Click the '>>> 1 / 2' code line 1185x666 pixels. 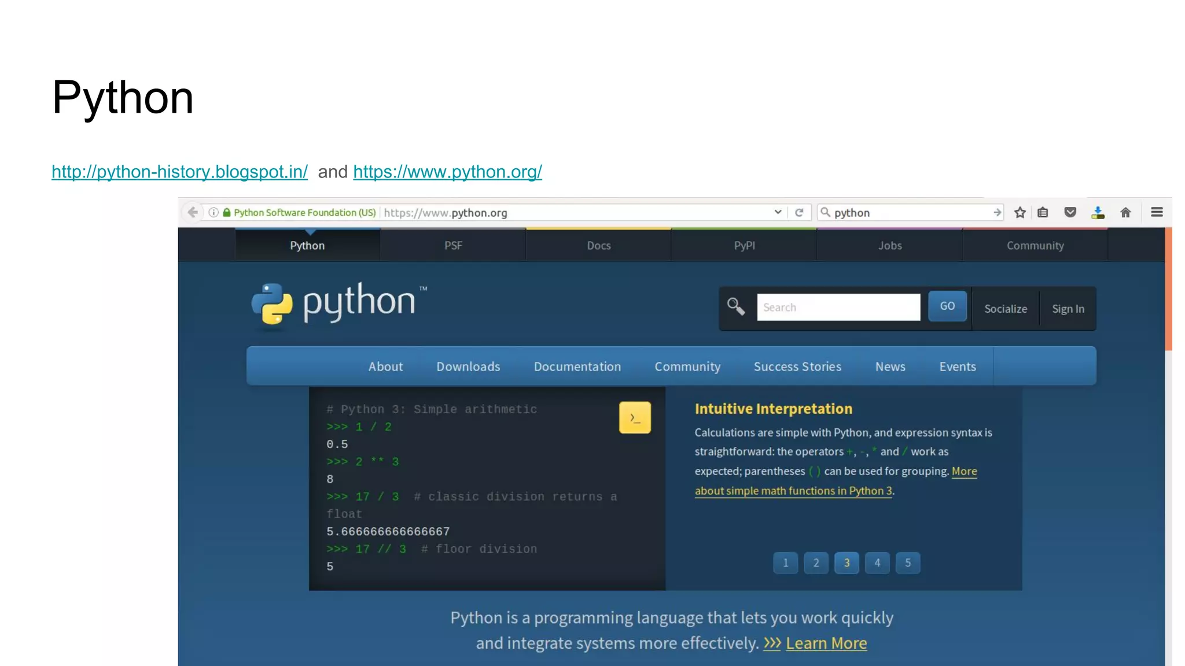(x=359, y=427)
